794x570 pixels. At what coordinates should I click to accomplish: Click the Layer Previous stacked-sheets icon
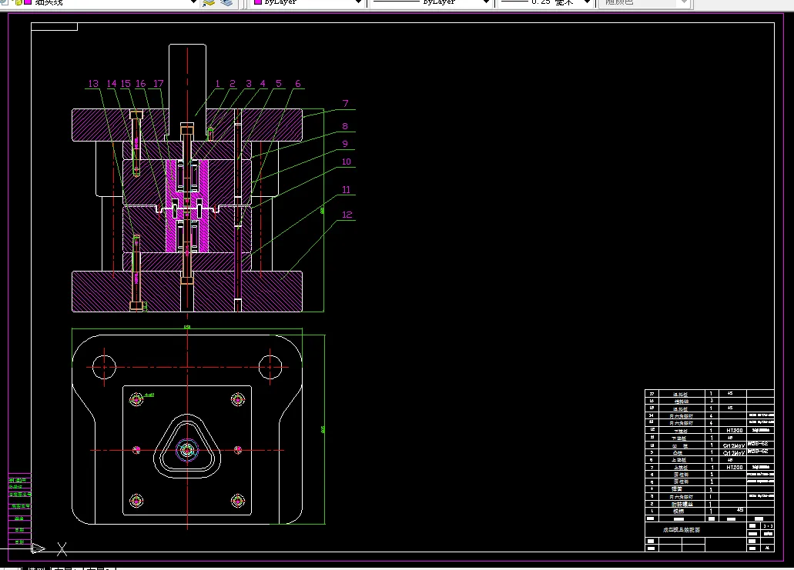(226, 2)
